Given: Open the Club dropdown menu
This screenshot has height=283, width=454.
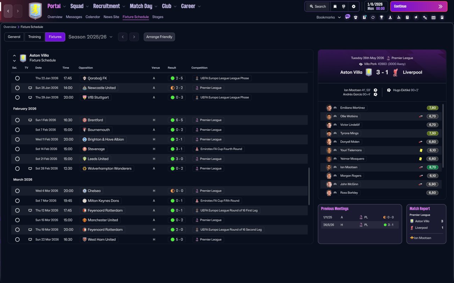Looking at the screenshot, I should (x=169, y=6).
